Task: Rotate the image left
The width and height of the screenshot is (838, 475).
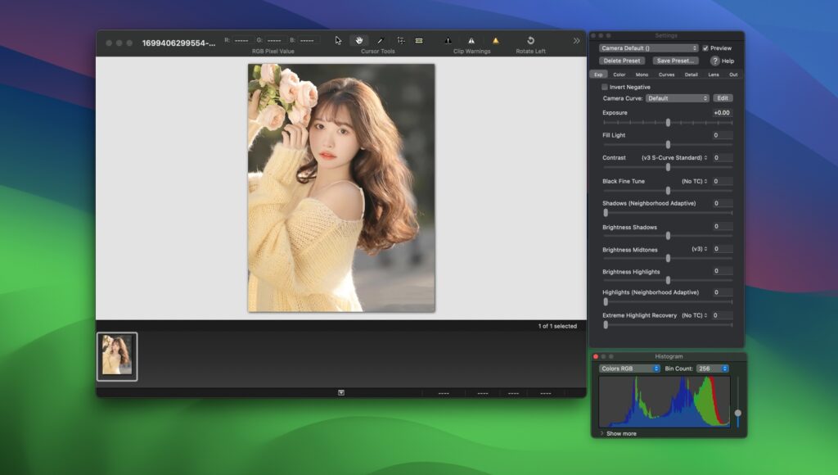Action: click(x=531, y=38)
